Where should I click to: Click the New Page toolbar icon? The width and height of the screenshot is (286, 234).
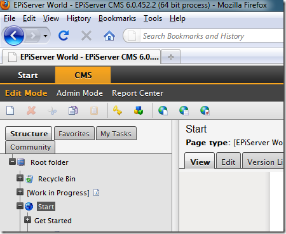(x=10, y=110)
